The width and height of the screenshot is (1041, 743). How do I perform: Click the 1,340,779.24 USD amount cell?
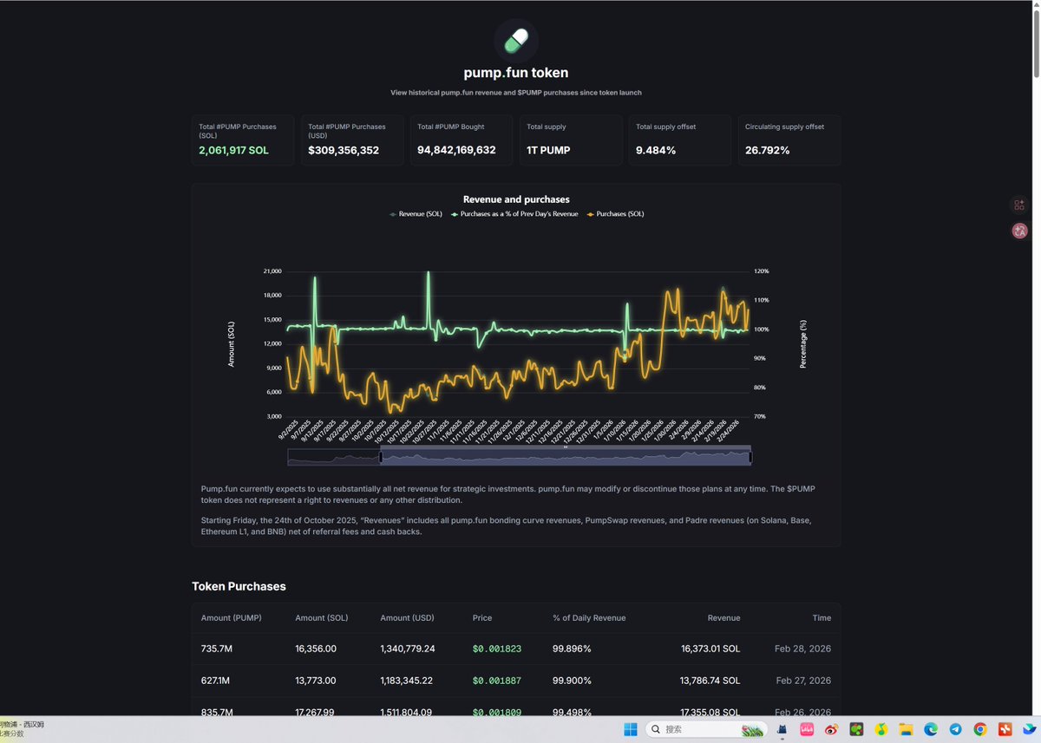point(408,648)
